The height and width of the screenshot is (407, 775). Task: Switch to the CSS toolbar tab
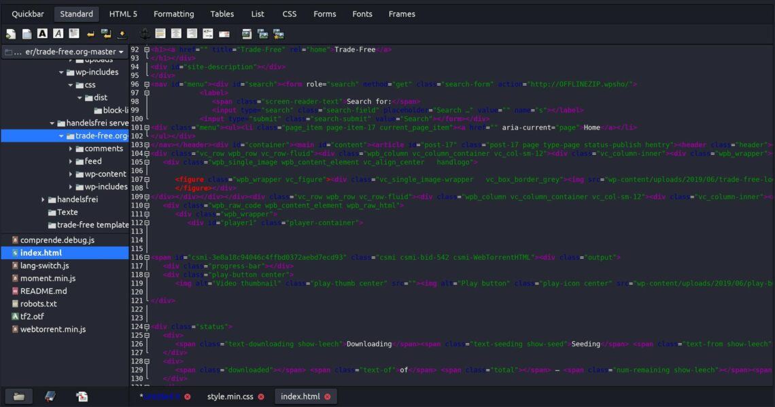[289, 14]
